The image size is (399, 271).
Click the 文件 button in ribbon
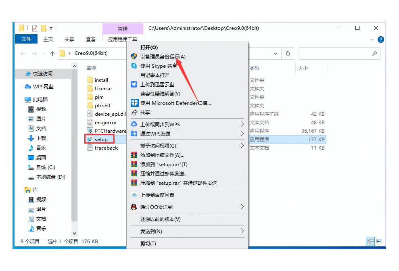point(26,39)
